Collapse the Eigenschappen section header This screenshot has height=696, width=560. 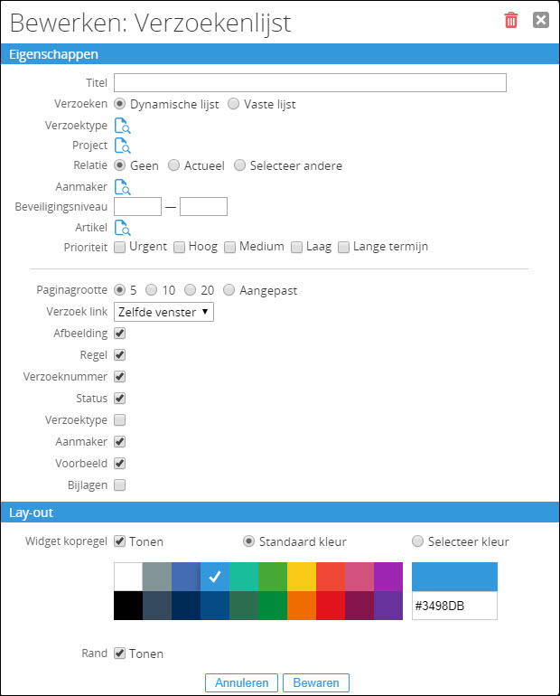pyautogui.click(x=54, y=54)
